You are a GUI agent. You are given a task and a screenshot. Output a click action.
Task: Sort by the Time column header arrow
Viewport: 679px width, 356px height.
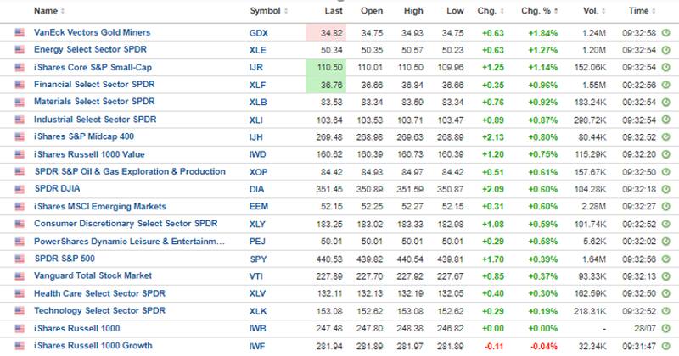pyautogui.click(x=653, y=12)
